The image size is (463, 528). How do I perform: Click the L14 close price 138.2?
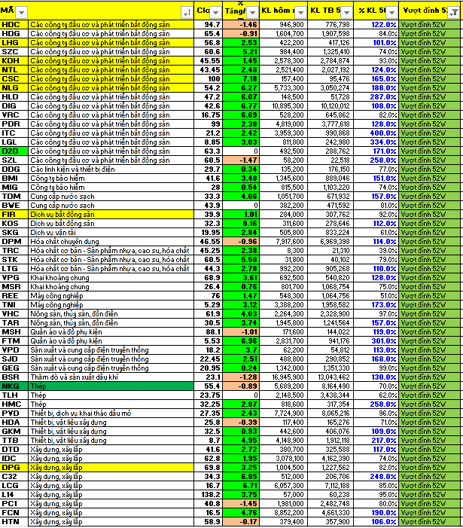click(208, 493)
